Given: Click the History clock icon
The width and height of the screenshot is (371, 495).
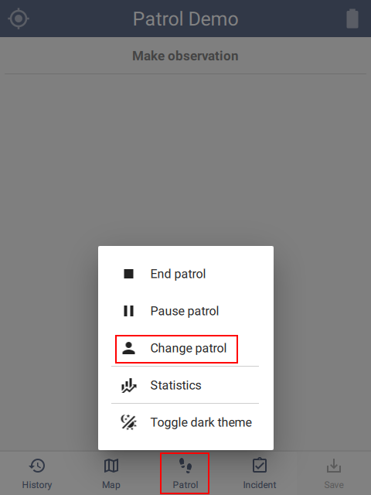Looking at the screenshot, I should point(37,466).
